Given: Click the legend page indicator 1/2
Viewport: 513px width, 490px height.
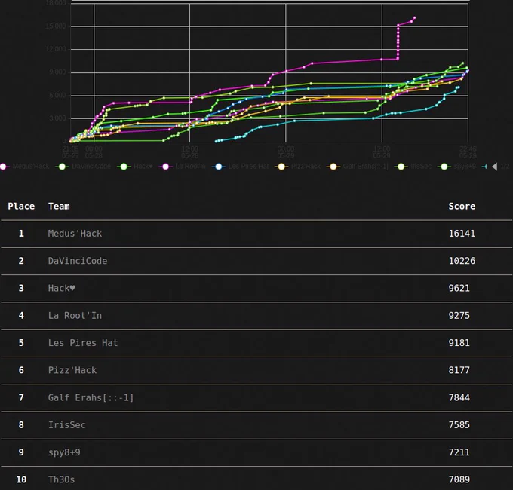Looking at the screenshot, I should [505, 167].
